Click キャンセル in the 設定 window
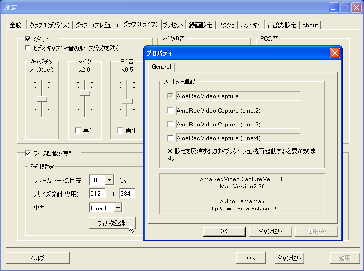The image size is (364, 271). (x=289, y=258)
